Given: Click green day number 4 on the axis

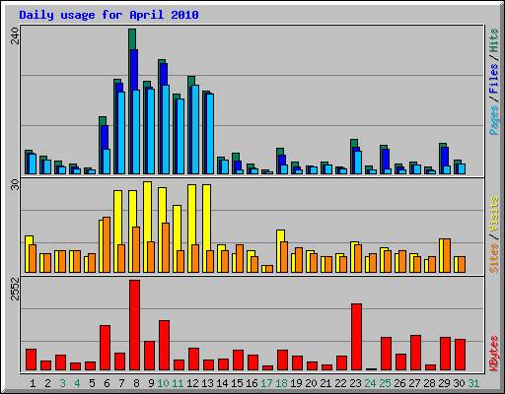Looking at the screenshot, I should coord(77,383).
